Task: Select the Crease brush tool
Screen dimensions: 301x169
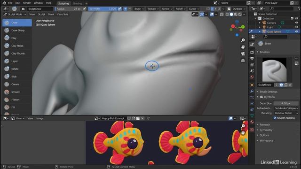Action: (x=17, y=84)
